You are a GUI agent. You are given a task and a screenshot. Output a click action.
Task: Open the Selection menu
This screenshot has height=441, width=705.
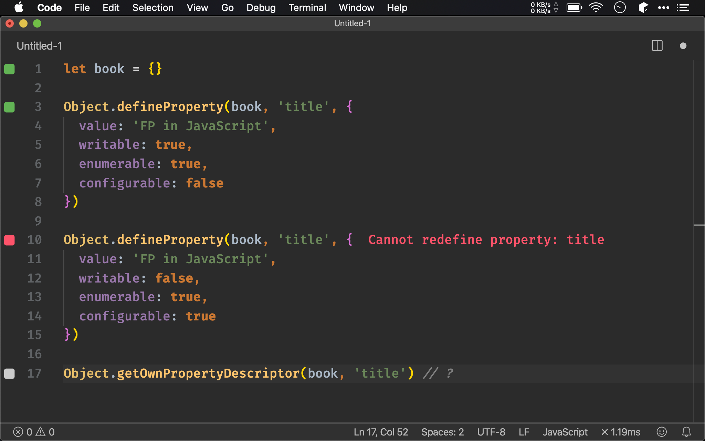click(x=153, y=8)
